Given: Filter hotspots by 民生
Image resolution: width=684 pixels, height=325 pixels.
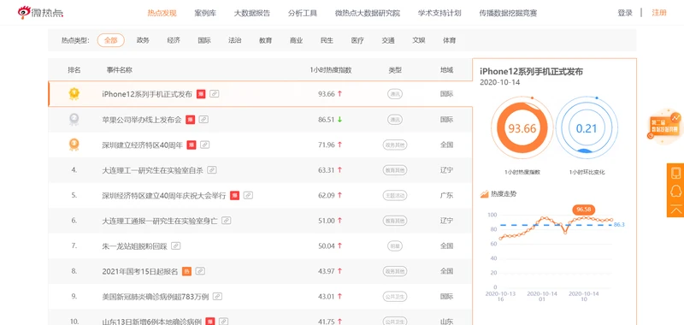Looking at the screenshot, I should (x=327, y=40).
